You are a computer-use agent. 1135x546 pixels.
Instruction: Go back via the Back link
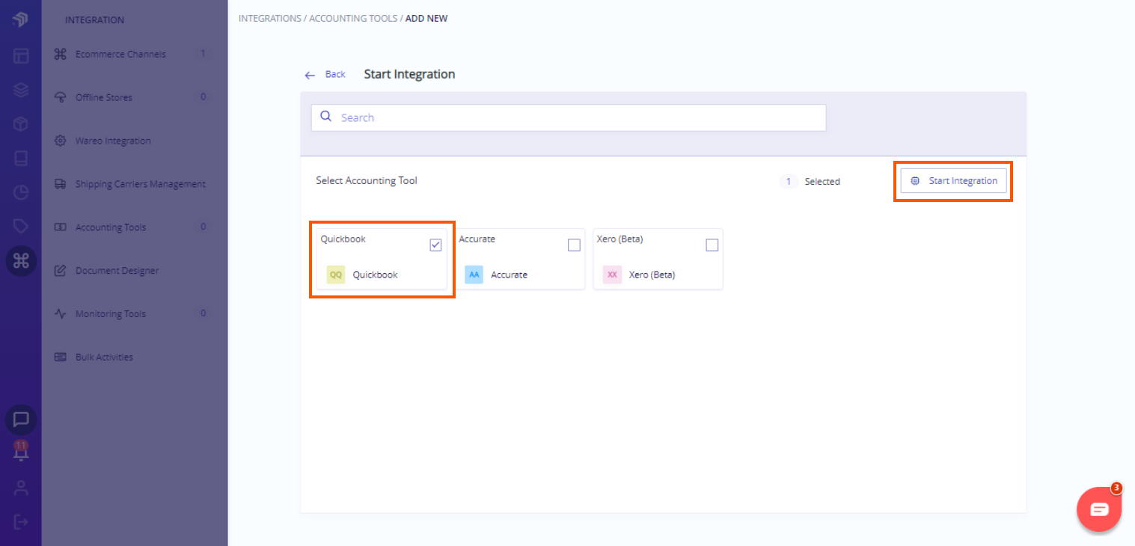[x=335, y=74]
